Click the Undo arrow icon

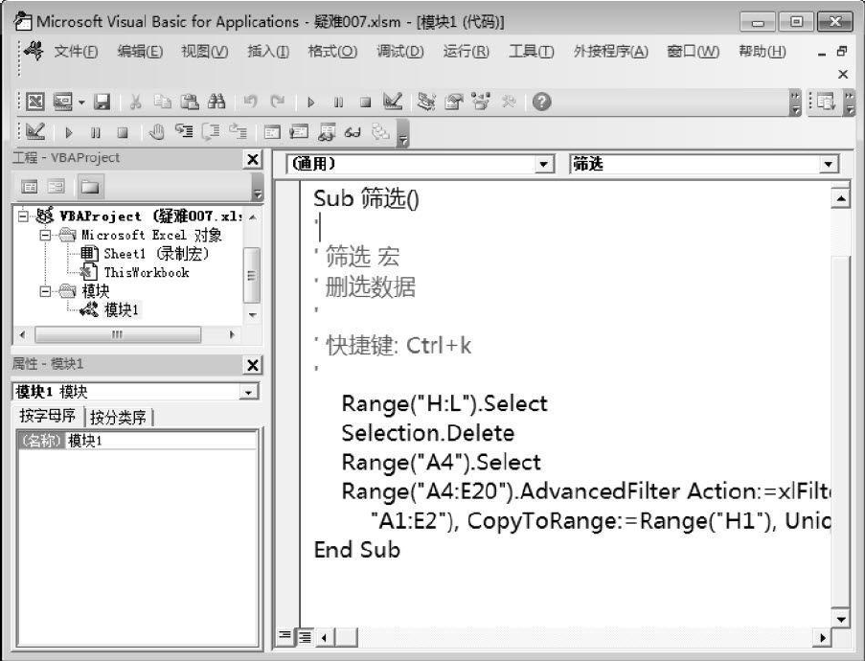[250, 102]
